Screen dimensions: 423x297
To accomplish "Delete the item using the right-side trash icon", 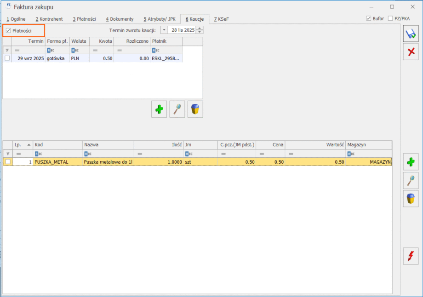I will pos(411,199).
